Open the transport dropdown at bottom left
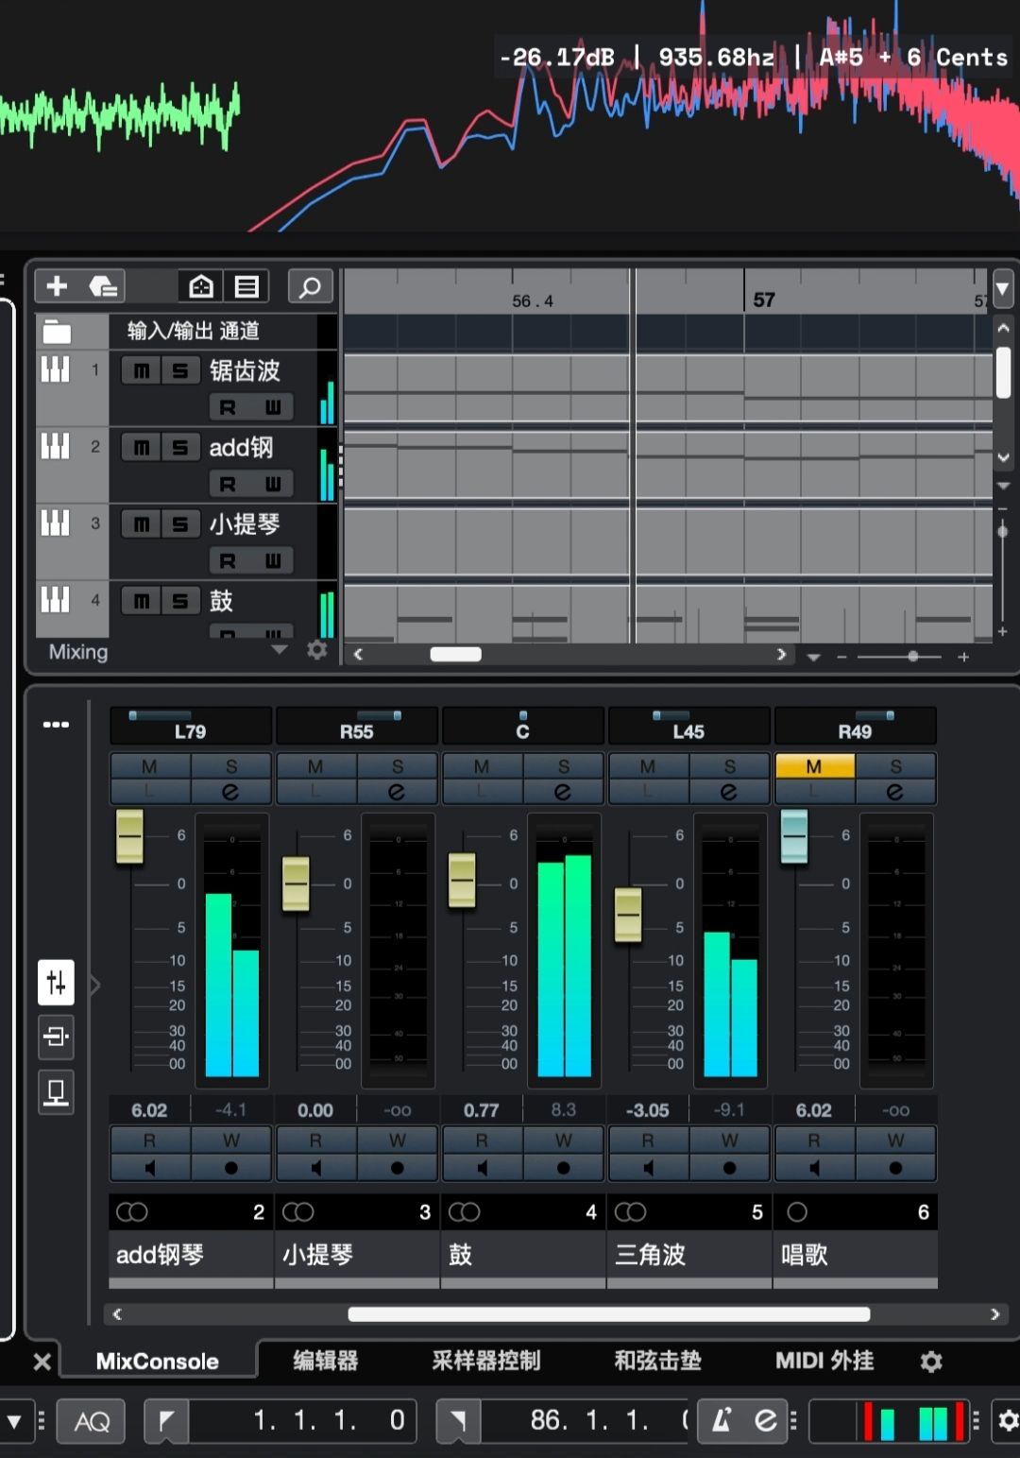Viewport: 1020px width, 1458px height. click(x=14, y=1421)
